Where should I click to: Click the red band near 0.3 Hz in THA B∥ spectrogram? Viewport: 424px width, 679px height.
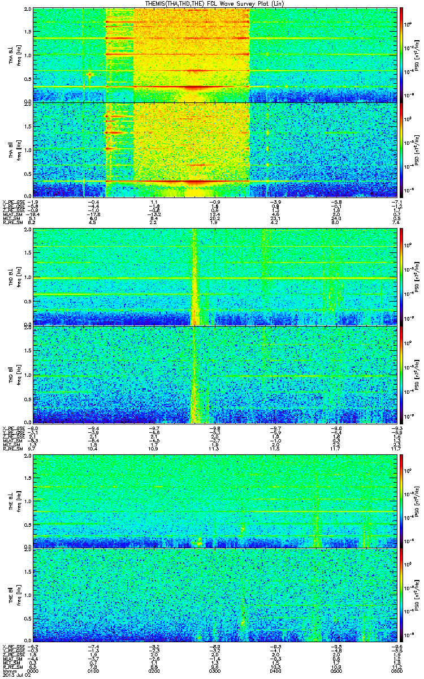click(x=192, y=182)
